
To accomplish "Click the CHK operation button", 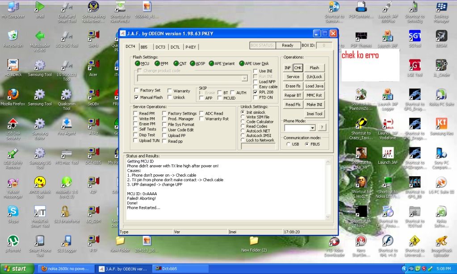I will click(x=298, y=68).
